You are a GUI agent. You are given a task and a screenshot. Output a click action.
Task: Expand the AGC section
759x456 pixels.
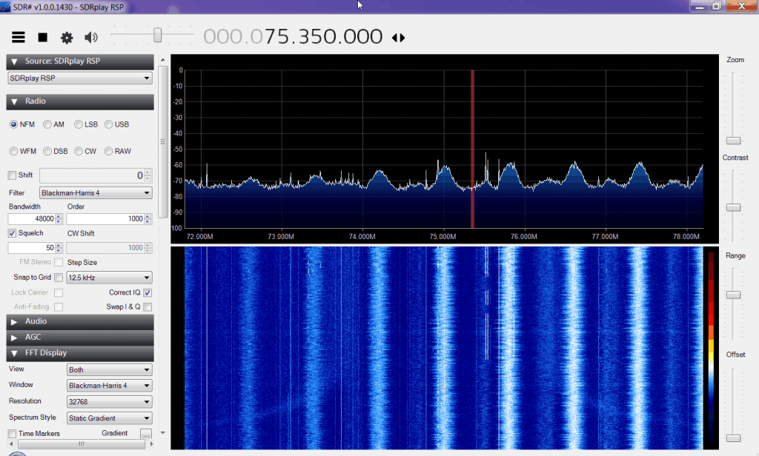click(x=79, y=337)
